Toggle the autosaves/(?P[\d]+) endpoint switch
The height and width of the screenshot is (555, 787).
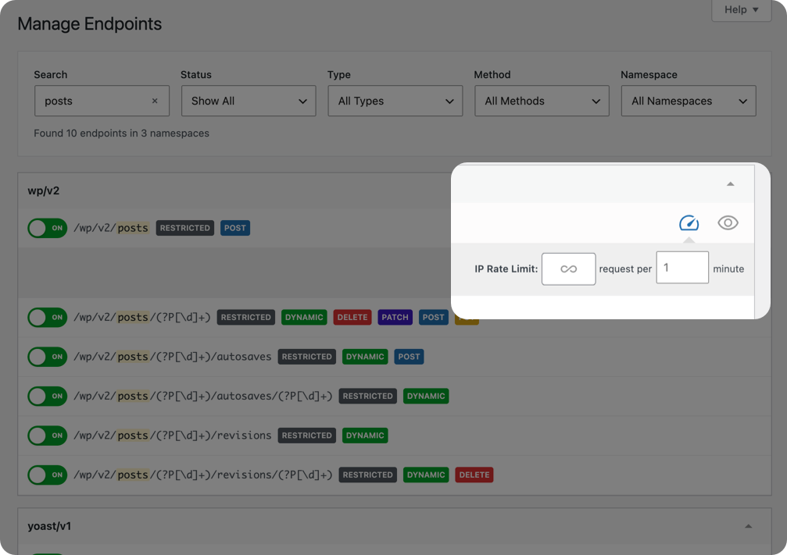pyautogui.click(x=47, y=396)
